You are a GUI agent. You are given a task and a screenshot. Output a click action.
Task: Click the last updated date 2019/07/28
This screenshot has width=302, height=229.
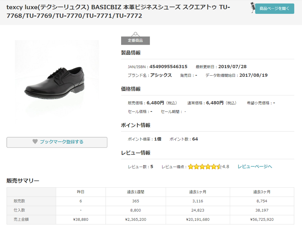point(232,67)
